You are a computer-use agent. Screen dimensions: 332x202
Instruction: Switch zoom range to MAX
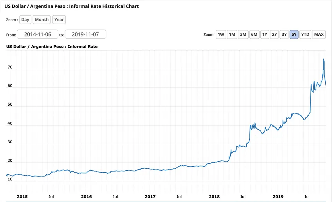point(319,34)
